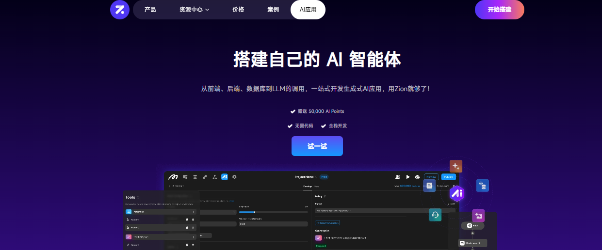Click the floating database-plus icon tile

tap(483, 186)
